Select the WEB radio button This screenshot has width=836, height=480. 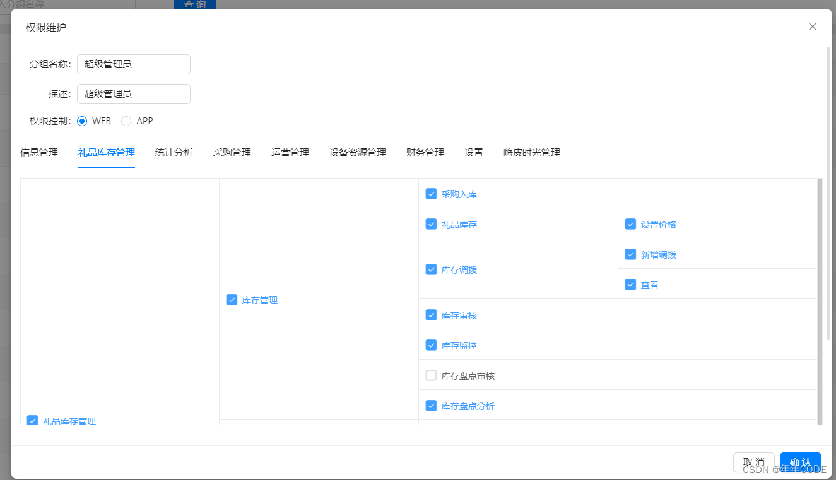[x=82, y=120]
